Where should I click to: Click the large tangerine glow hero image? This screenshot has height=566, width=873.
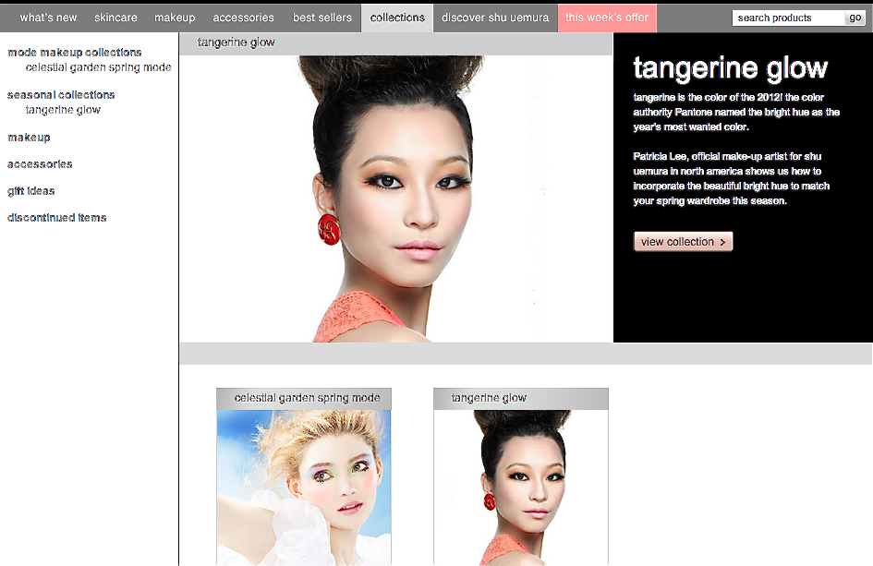point(395,199)
